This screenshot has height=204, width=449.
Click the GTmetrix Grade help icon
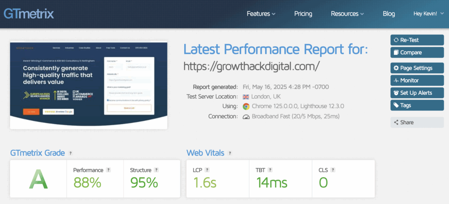(71, 153)
